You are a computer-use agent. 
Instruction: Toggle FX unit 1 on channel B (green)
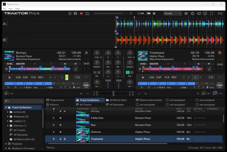coord(128,72)
